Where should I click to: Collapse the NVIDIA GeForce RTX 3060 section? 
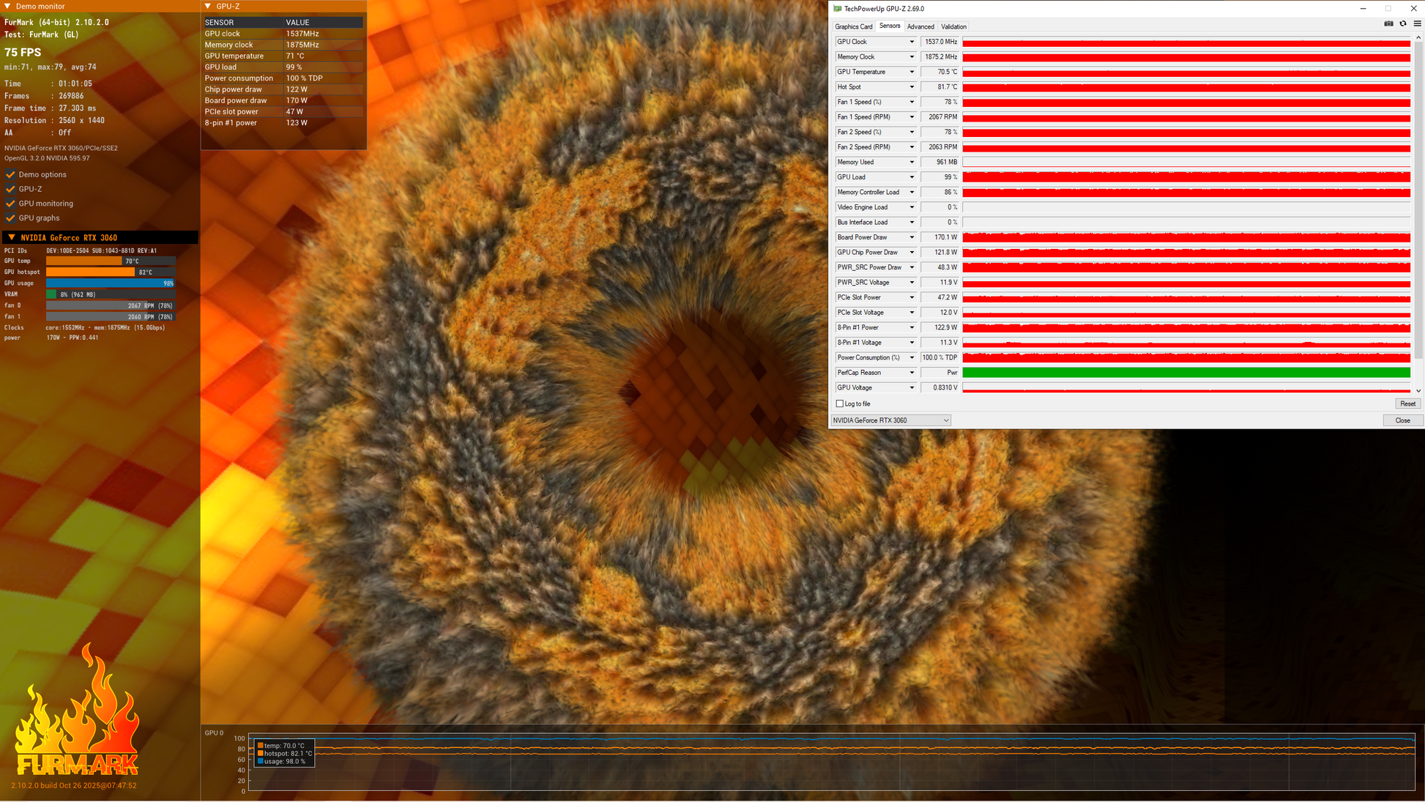11,237
